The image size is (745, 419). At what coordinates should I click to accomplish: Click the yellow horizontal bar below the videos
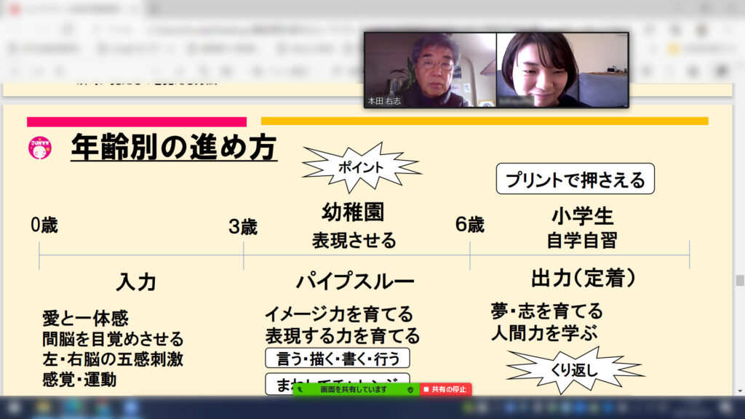pos(484,121)
